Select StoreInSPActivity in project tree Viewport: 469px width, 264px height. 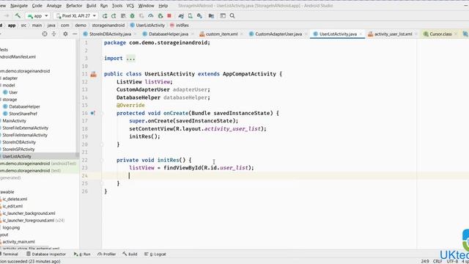(x=18, y=150)
